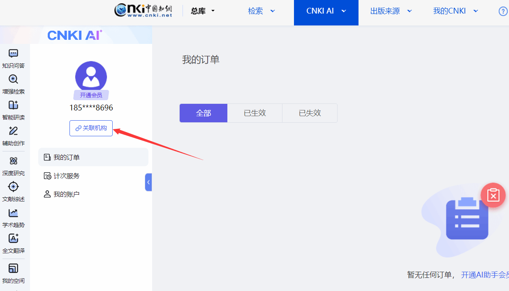Select the 全文翻译 translation icon
The image size is (509, 291).
13,239
